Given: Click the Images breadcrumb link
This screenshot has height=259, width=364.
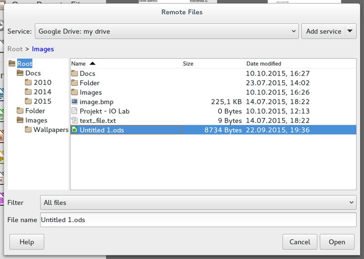Looking at the screenshot, I should pyautogui.click(x=43, y=49).
